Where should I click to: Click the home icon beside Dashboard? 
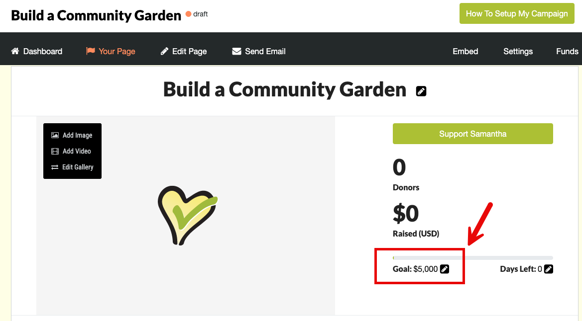click(15, 51)
